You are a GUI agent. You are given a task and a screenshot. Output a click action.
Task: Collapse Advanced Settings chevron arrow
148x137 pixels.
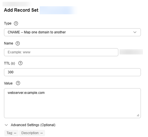click(6, 125)
